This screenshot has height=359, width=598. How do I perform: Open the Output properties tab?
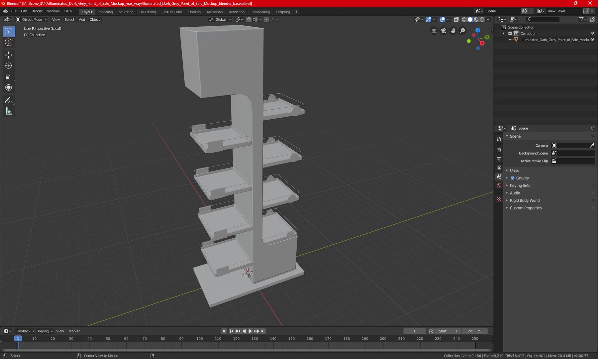[499, 159]
